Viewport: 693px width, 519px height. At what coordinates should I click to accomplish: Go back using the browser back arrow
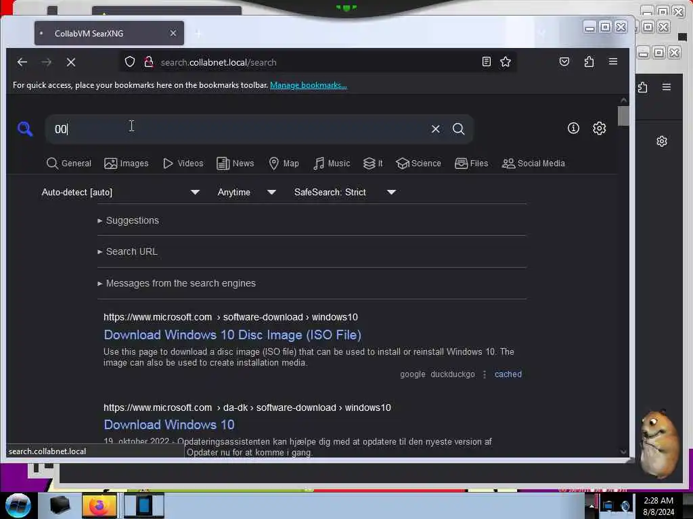22,62
